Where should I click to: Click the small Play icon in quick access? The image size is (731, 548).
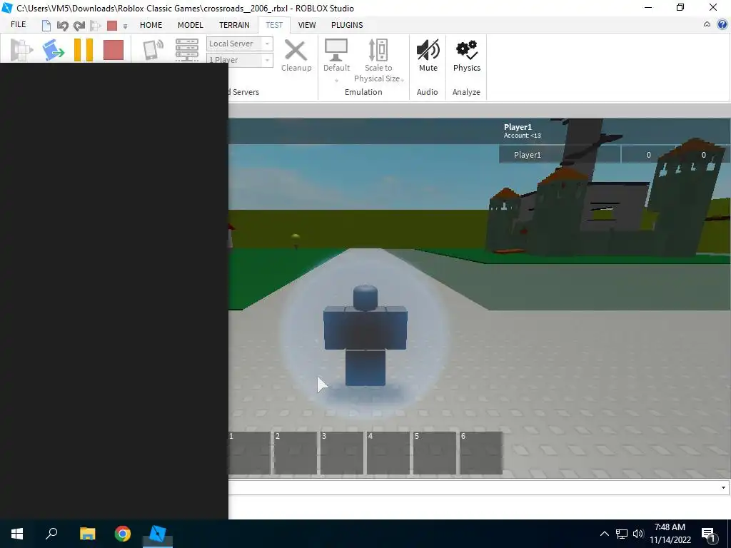point(96,26)
